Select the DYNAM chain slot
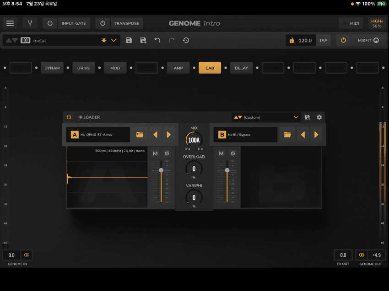 pyautogui.click(x=52, y=68)
